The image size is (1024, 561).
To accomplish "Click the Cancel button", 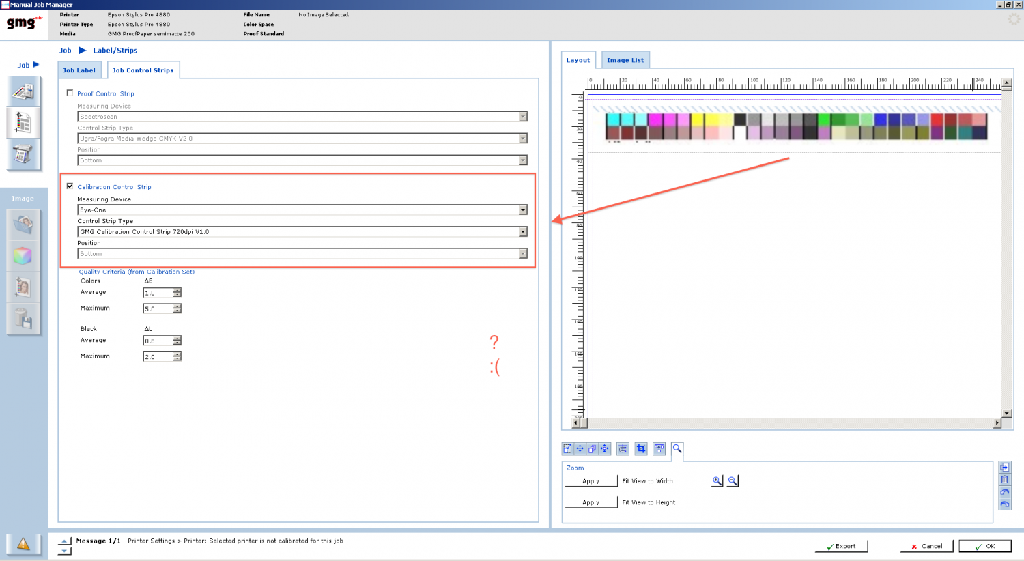I will click(x=926, y=546).
